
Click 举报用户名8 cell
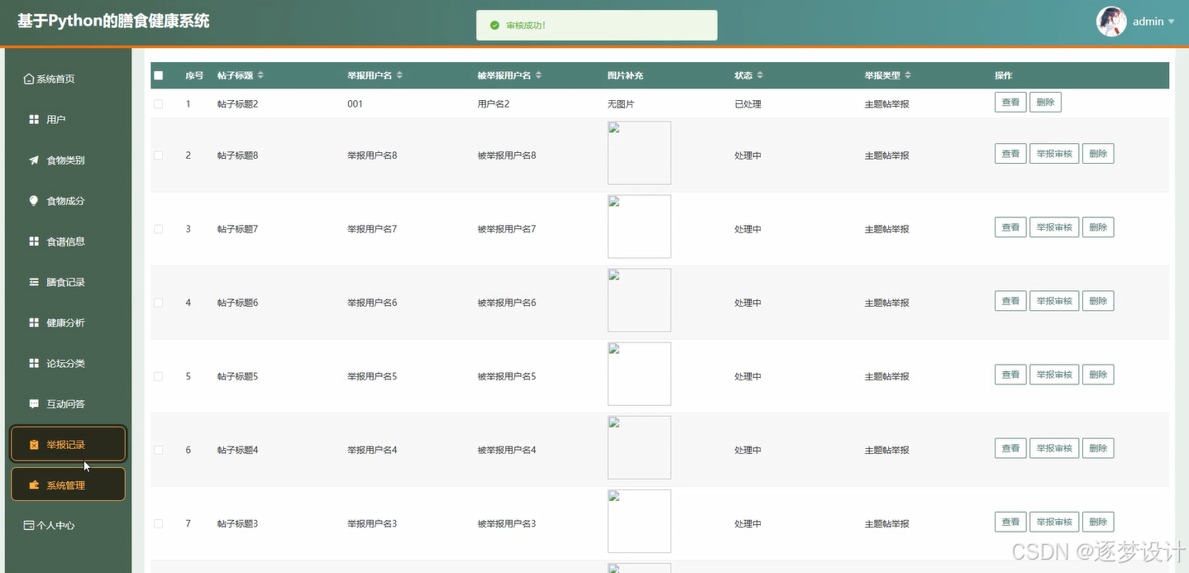(372, 155)
